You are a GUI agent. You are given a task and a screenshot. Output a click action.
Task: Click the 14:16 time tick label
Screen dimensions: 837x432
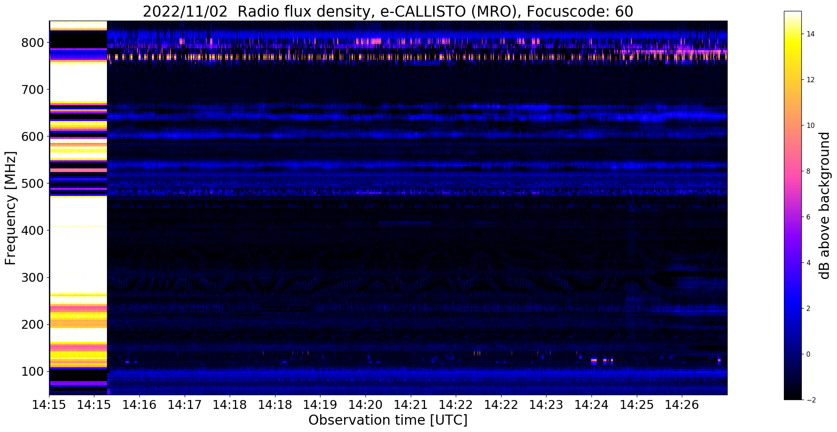pyautogui.click(x=140, y=404)
